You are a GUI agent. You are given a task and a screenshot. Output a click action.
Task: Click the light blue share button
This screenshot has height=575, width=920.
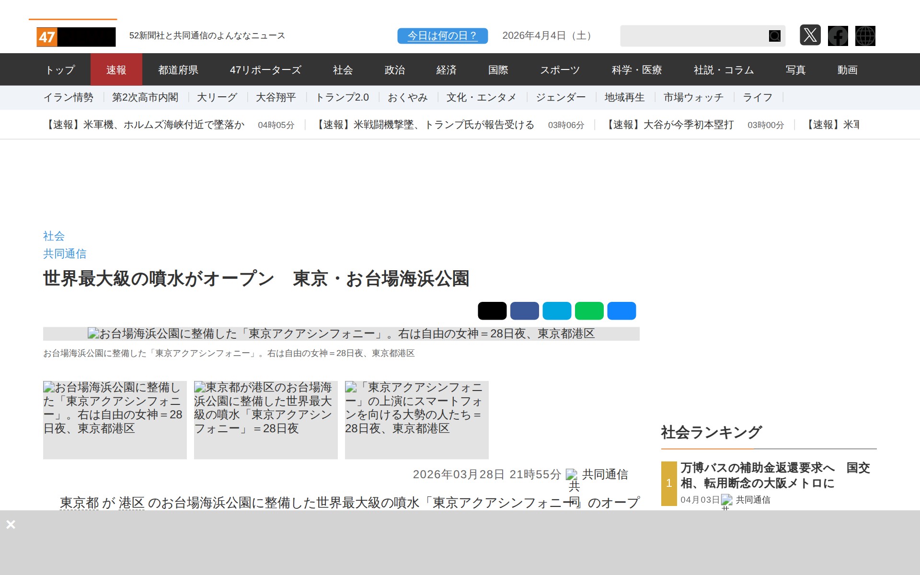(556, 311)
